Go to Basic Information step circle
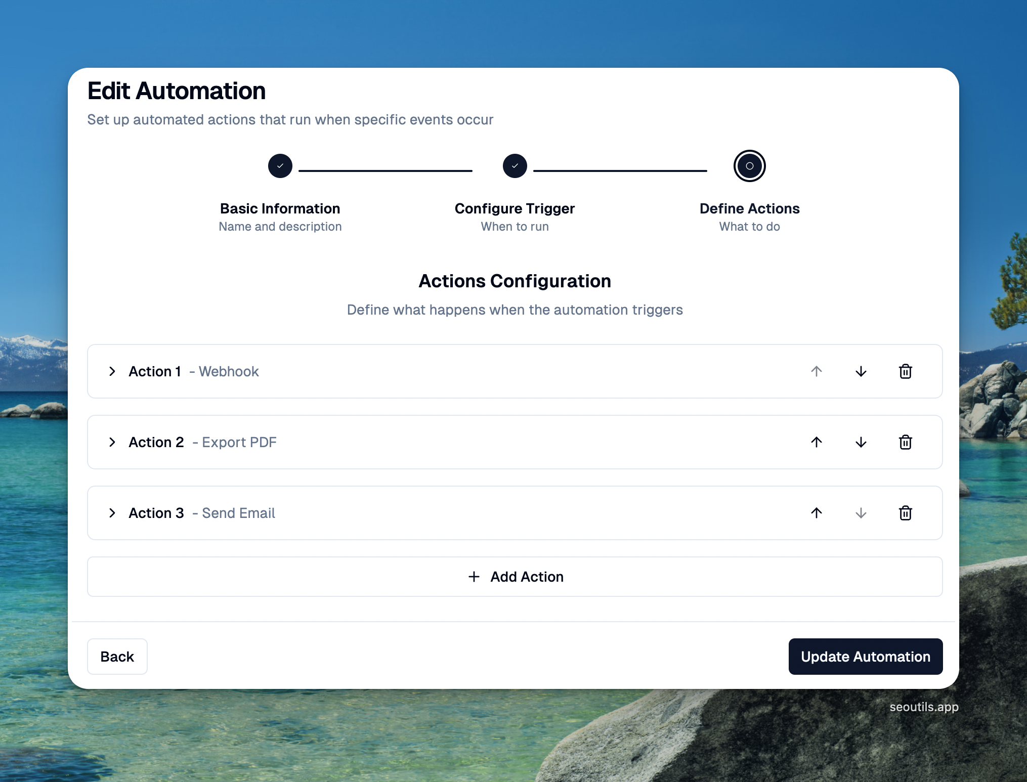 coord(280,166)
